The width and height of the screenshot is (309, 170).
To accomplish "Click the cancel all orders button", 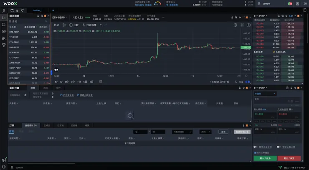I will coord(242,132).
